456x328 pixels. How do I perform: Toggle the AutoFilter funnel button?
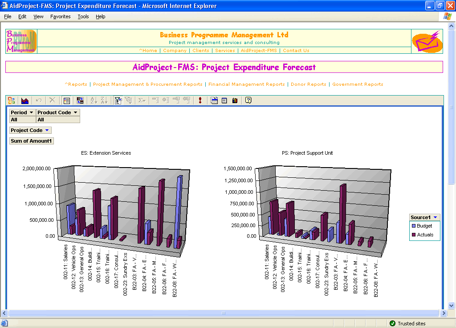[118, 100]
